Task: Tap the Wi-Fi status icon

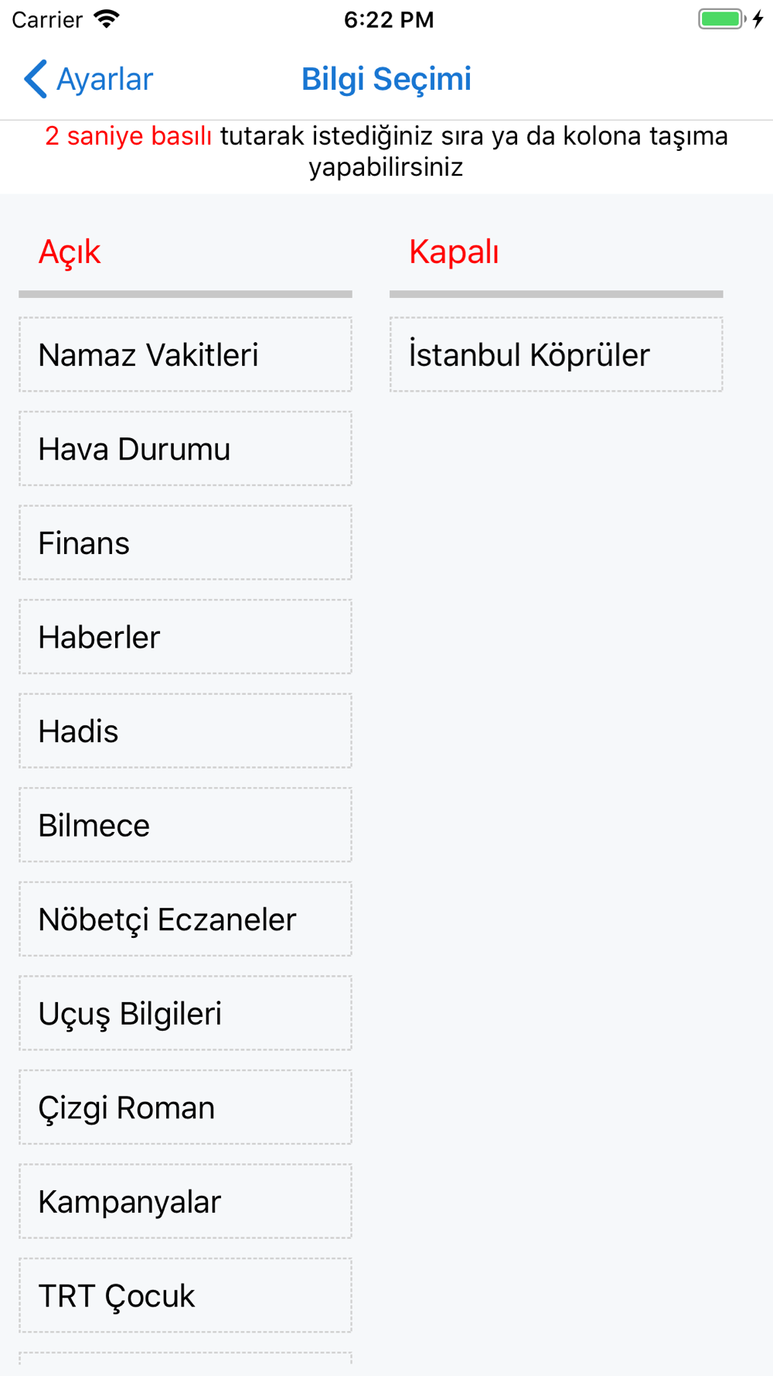Action: [107, 19]
